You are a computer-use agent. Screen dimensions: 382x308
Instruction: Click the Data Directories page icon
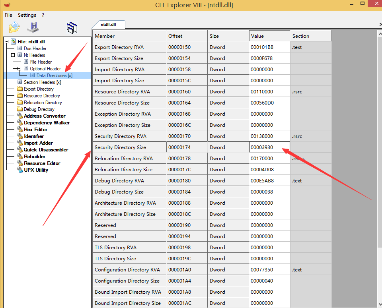32,75
